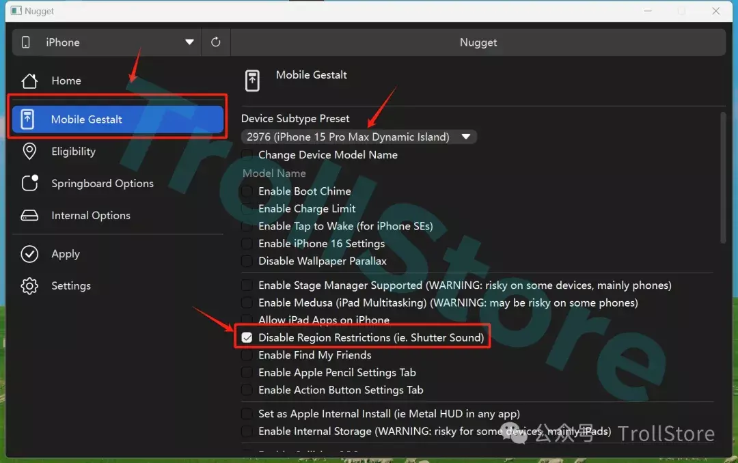Select the Mobile Gestalt page
The width and height of the screenshot is (738, 463).
(118, 120)
